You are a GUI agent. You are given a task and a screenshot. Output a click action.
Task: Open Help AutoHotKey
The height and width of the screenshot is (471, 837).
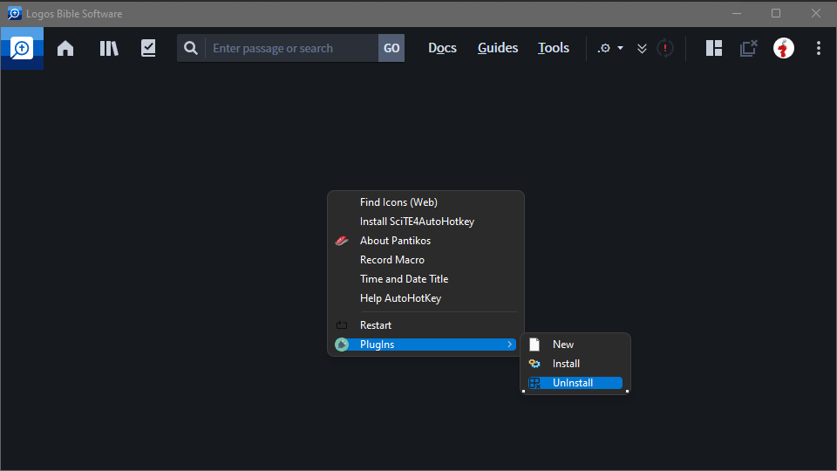point(425,298)
